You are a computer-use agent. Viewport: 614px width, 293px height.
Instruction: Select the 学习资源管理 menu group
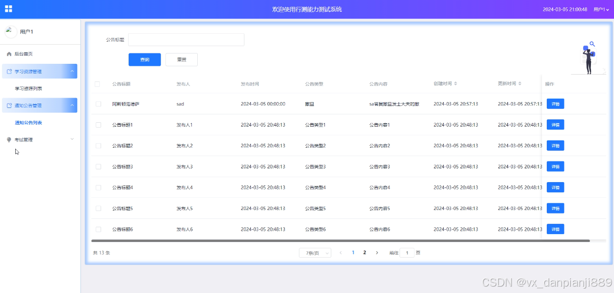[40, 72]
